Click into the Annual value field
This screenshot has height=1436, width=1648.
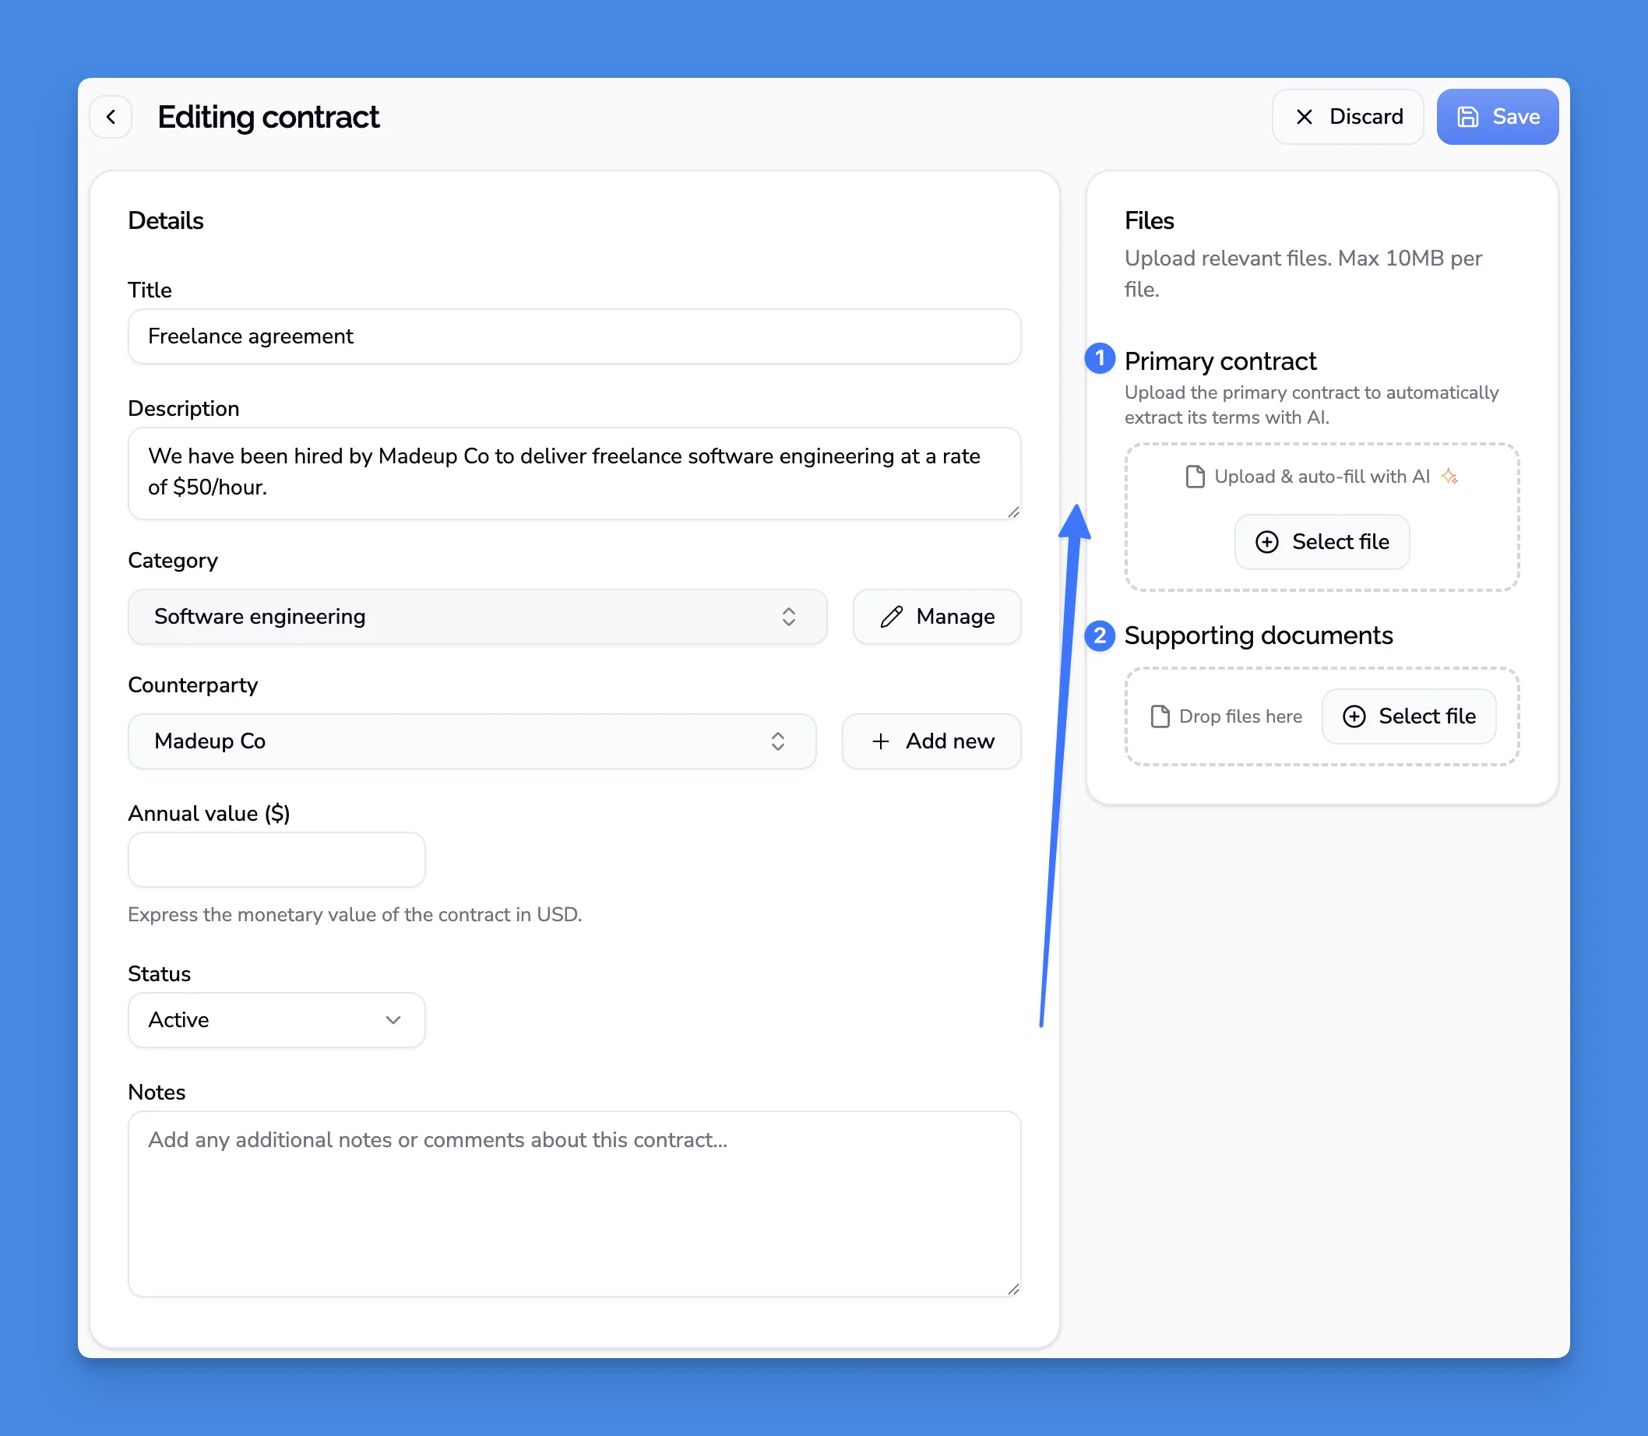pyautogui.click(x=276, y=860)
